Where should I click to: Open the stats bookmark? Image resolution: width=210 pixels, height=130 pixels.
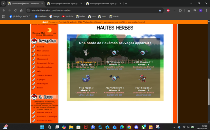click(92, 16)
